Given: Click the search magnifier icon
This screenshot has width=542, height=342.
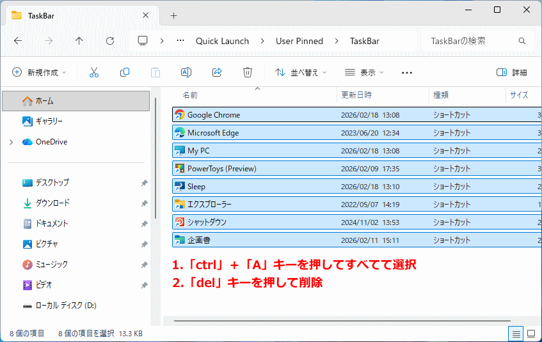Looking at the screenshot, I should click(x=522, y=41).
